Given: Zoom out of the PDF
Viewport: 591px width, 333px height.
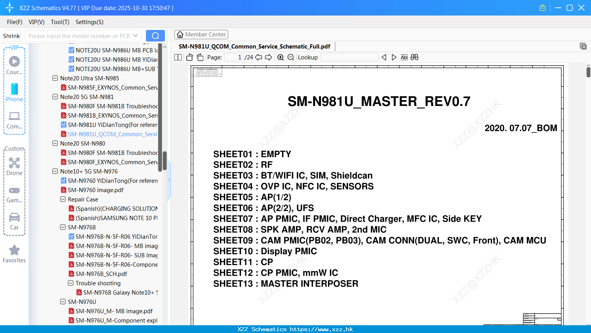Looking at the screenshot, I should click(291, 57).
